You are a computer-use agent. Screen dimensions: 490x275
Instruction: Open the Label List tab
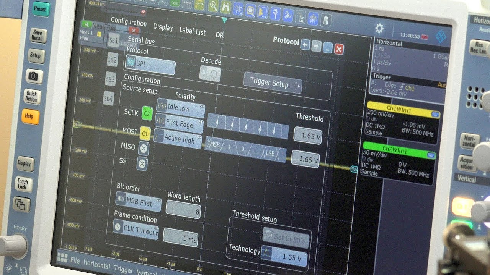[x=193, y=32]
